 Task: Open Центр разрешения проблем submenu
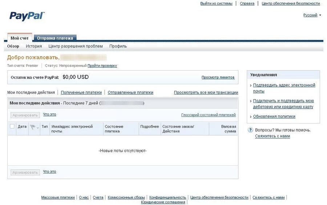click(76, 46)
